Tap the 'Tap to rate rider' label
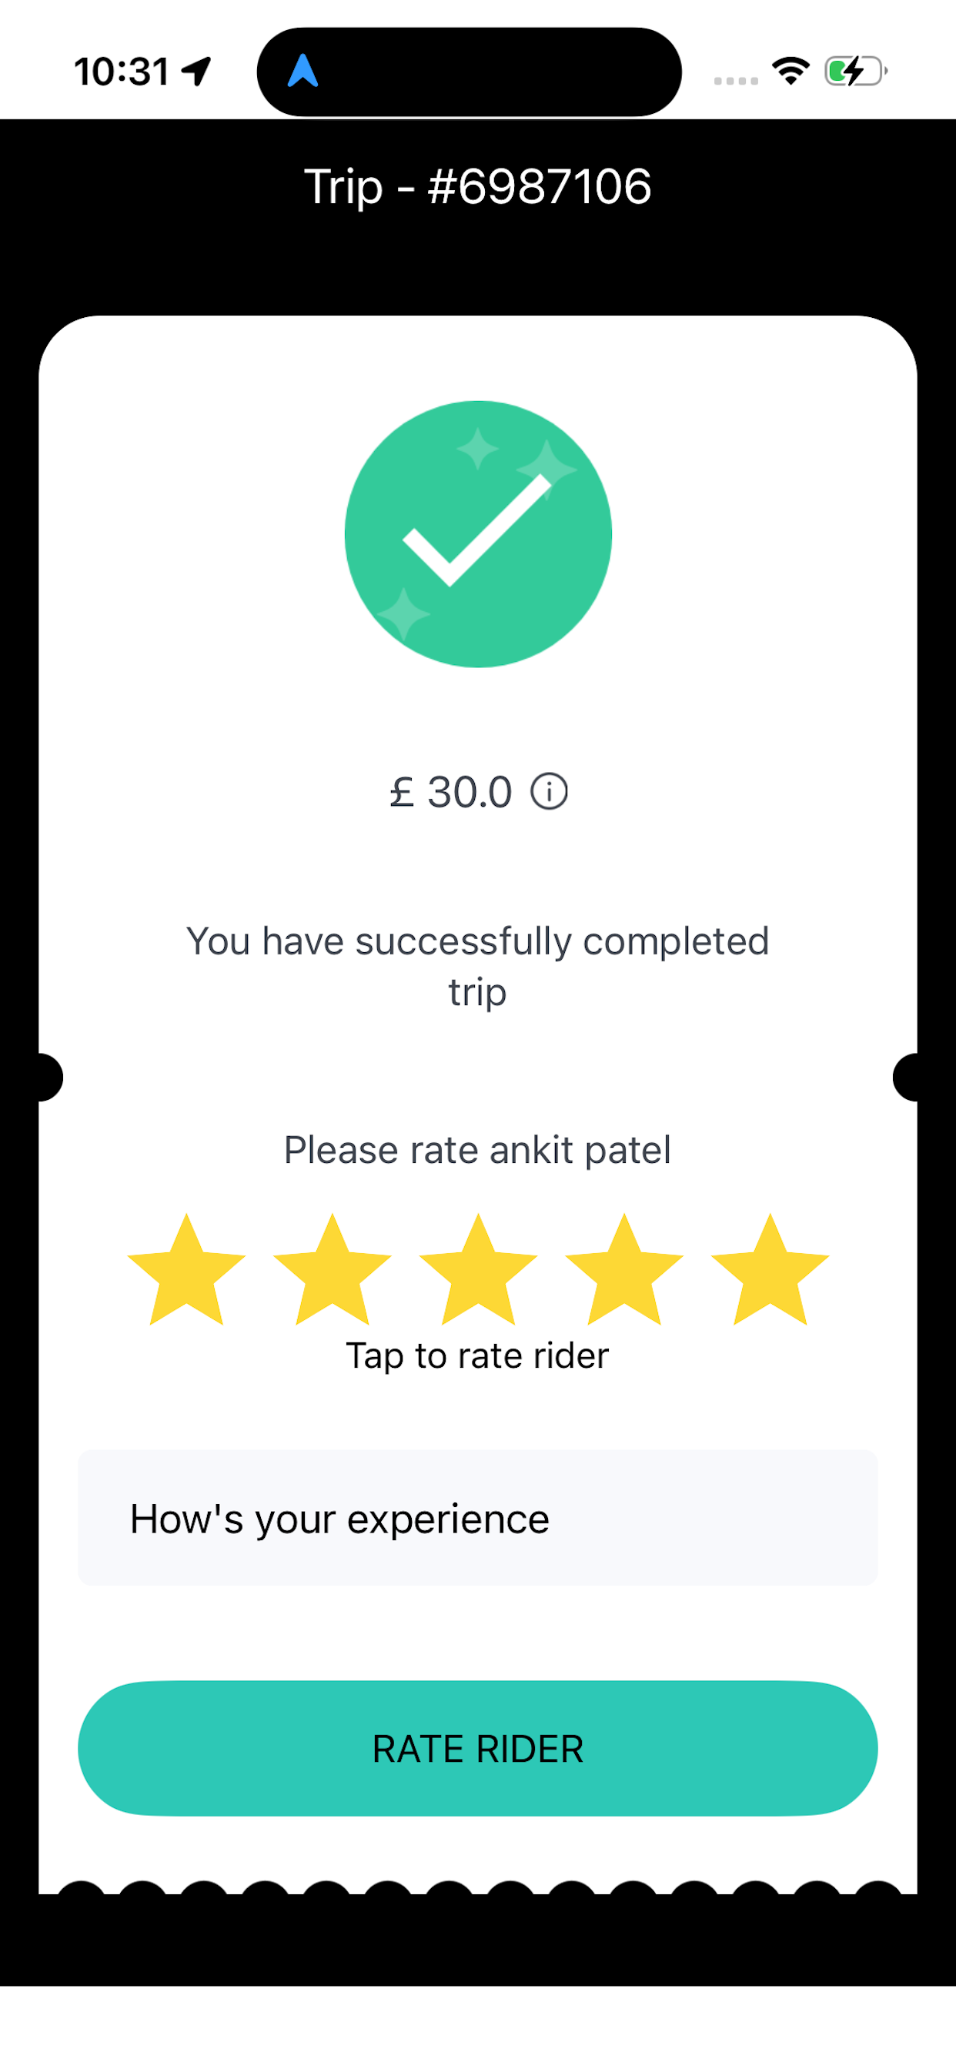 tap(478, 1355)
